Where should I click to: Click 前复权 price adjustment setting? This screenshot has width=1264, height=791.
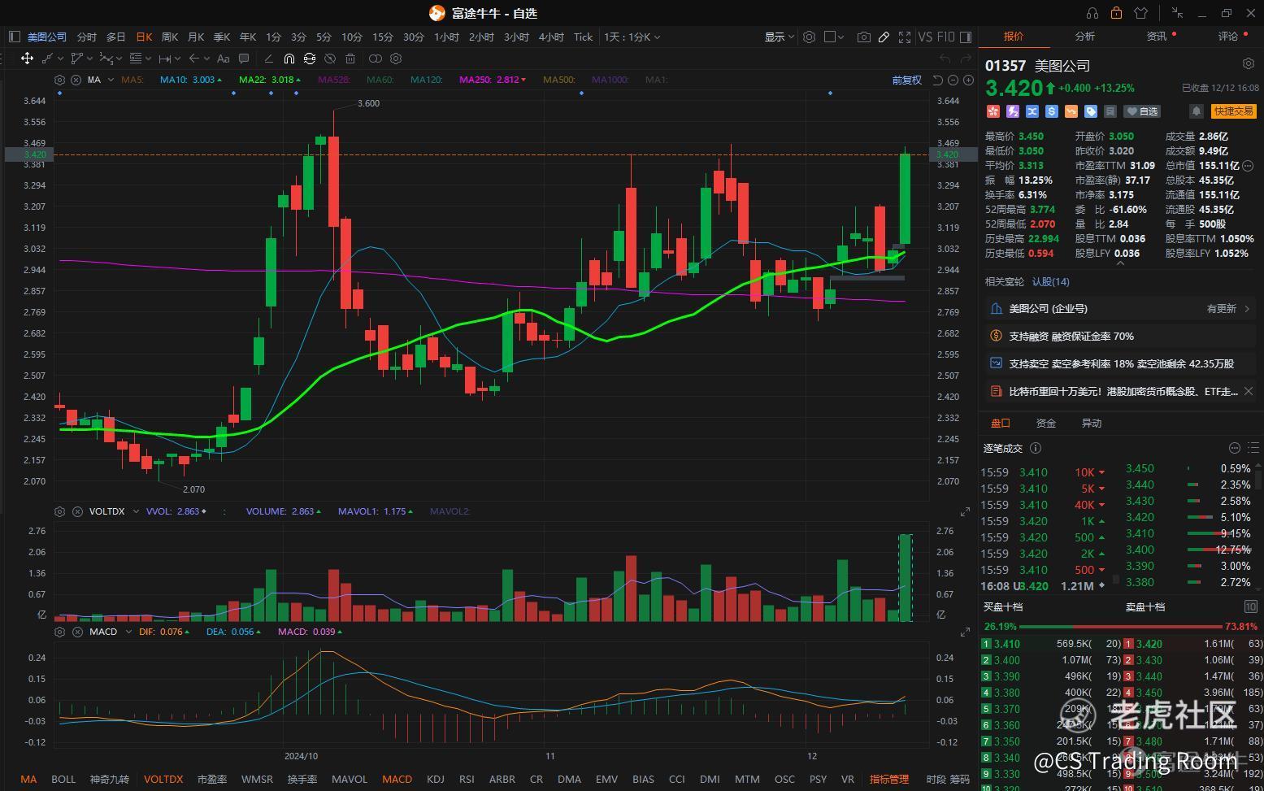coord(906,80)
